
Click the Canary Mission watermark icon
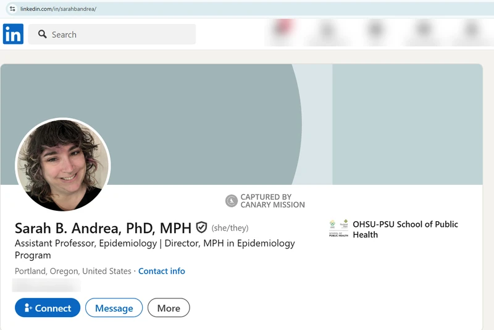232,201
